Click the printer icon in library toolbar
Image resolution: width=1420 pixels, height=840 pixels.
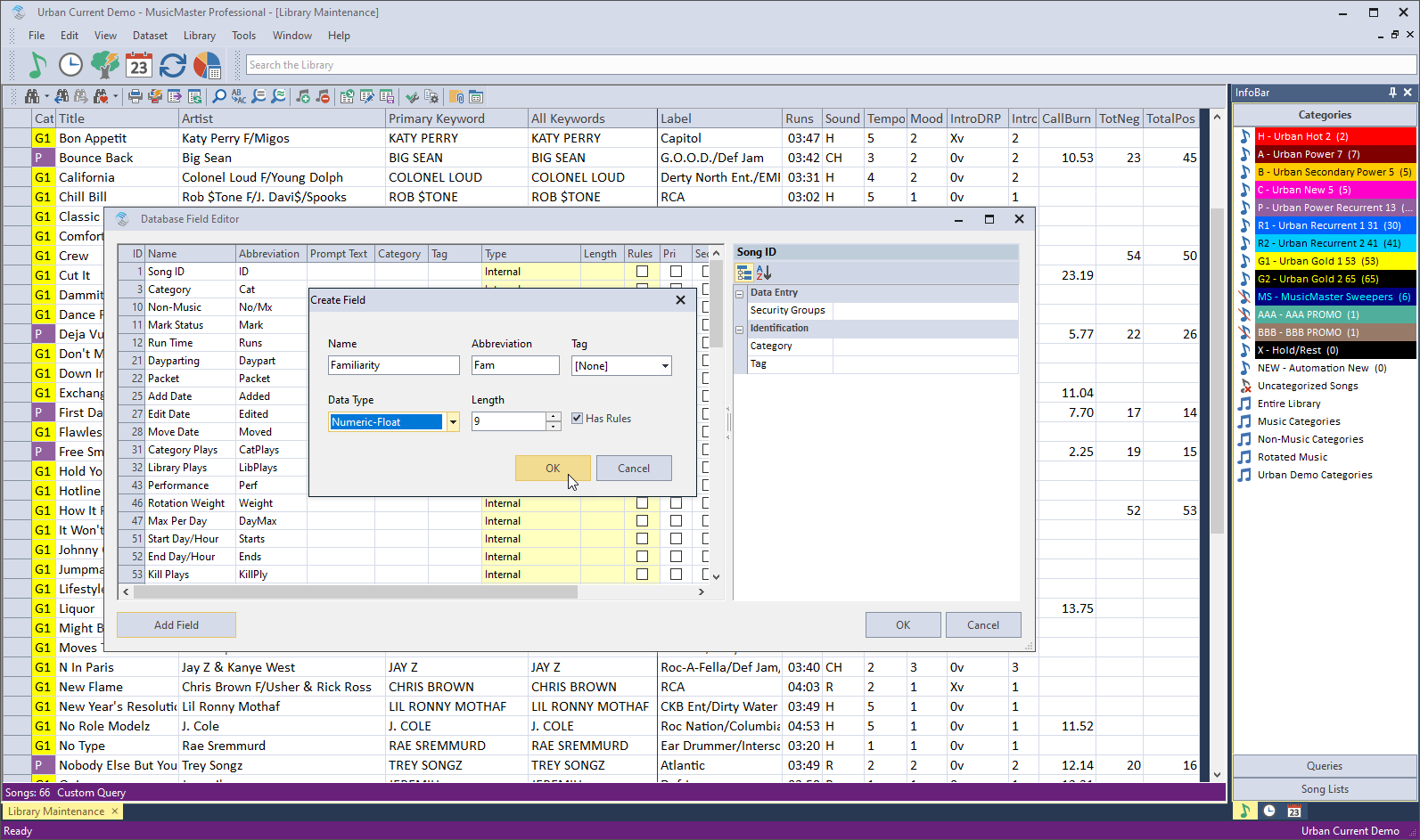tap(135, 96)
